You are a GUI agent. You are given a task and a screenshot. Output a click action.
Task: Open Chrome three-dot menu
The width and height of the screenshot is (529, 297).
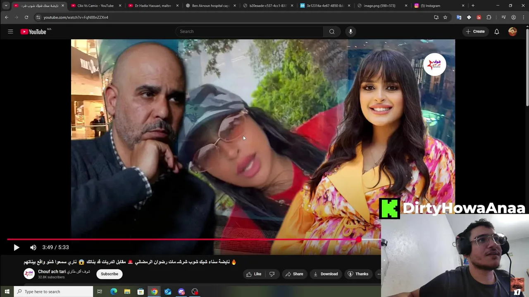coord(523,17)
